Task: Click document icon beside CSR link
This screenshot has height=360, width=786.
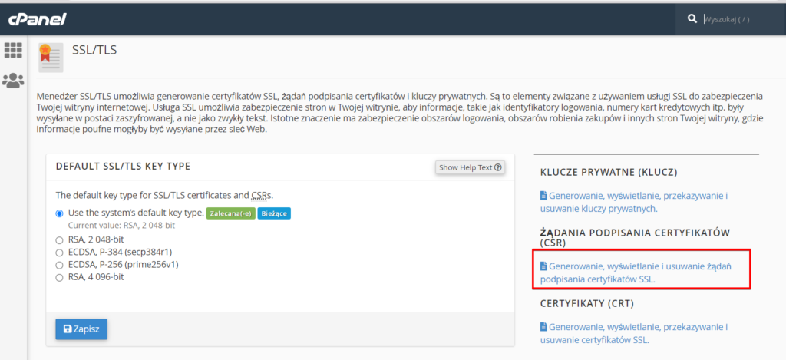Action: (x=543, y=266)
